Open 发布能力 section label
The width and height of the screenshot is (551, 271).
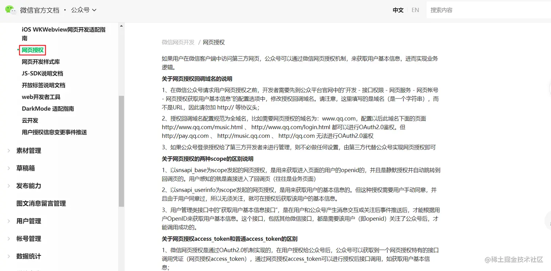29,186
